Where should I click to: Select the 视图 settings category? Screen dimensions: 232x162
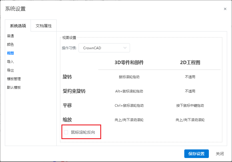[x=10, y=53]
